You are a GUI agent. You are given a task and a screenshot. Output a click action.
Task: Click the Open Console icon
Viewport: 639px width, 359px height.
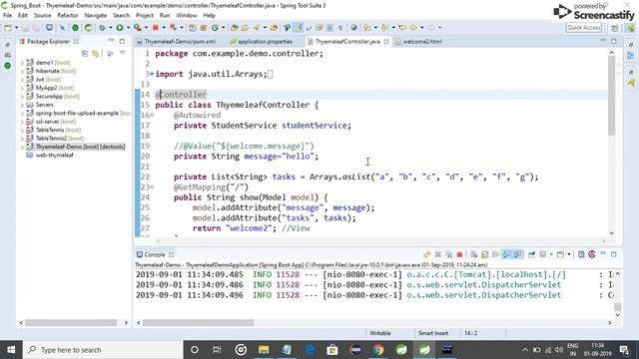561,254
